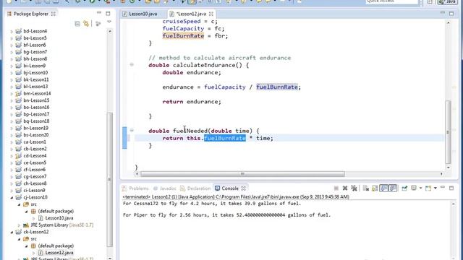Close the Package Explorer view tab
463x260 pixels.
click(x=54, y=14)
